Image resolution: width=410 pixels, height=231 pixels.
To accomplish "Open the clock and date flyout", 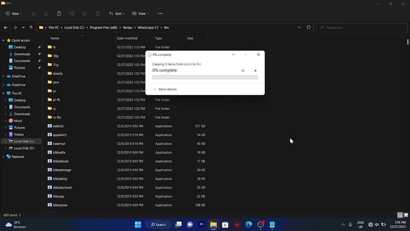I will point(398,225).
